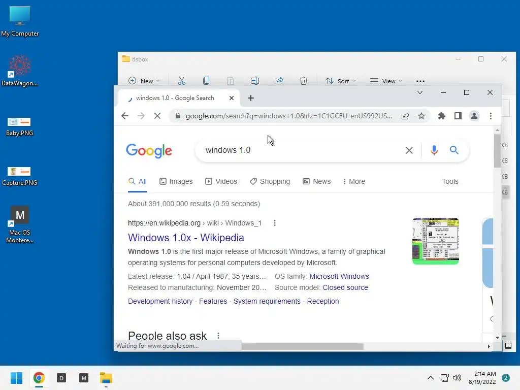Open Reception sitelink

[x=323, y=301]
